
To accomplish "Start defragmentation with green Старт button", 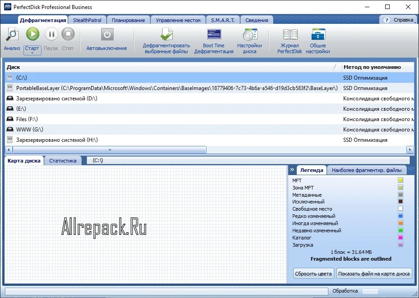I will 32,34.
